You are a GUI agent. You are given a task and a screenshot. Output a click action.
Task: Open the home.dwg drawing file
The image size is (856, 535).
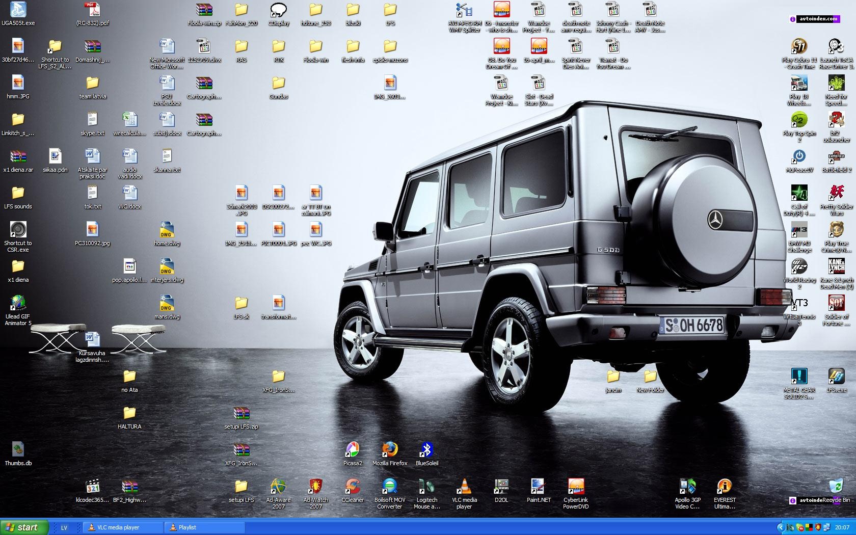tap(167, 229)
